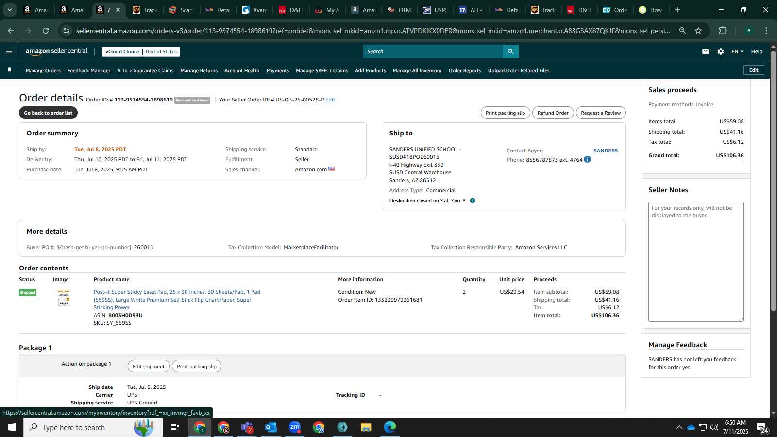The image size is (777, 437).
Task: Open Microsoft Teams from taskbar
Action: [x=247, y=427]
